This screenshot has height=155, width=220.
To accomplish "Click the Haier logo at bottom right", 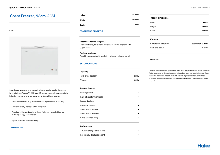I will (204, 145).
